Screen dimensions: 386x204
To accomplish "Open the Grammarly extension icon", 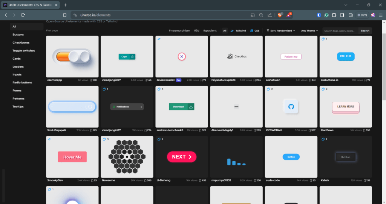I will [x=326, y=15].
